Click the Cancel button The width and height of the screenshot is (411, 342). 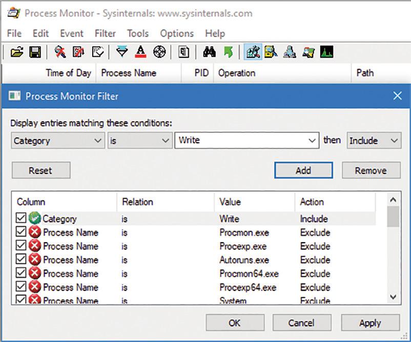302,323
